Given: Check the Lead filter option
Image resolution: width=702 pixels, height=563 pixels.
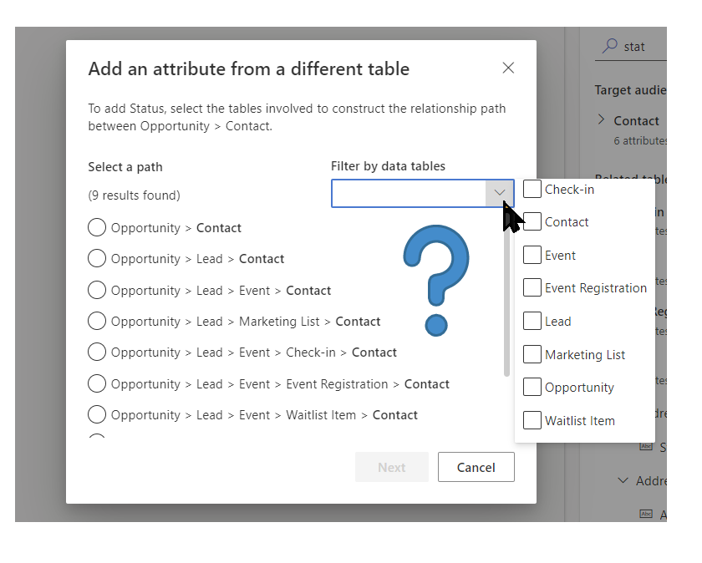Looking at the screenshot, I should coord(532,321).
